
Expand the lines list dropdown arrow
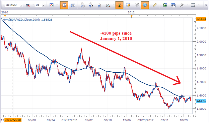coord(199,5)
